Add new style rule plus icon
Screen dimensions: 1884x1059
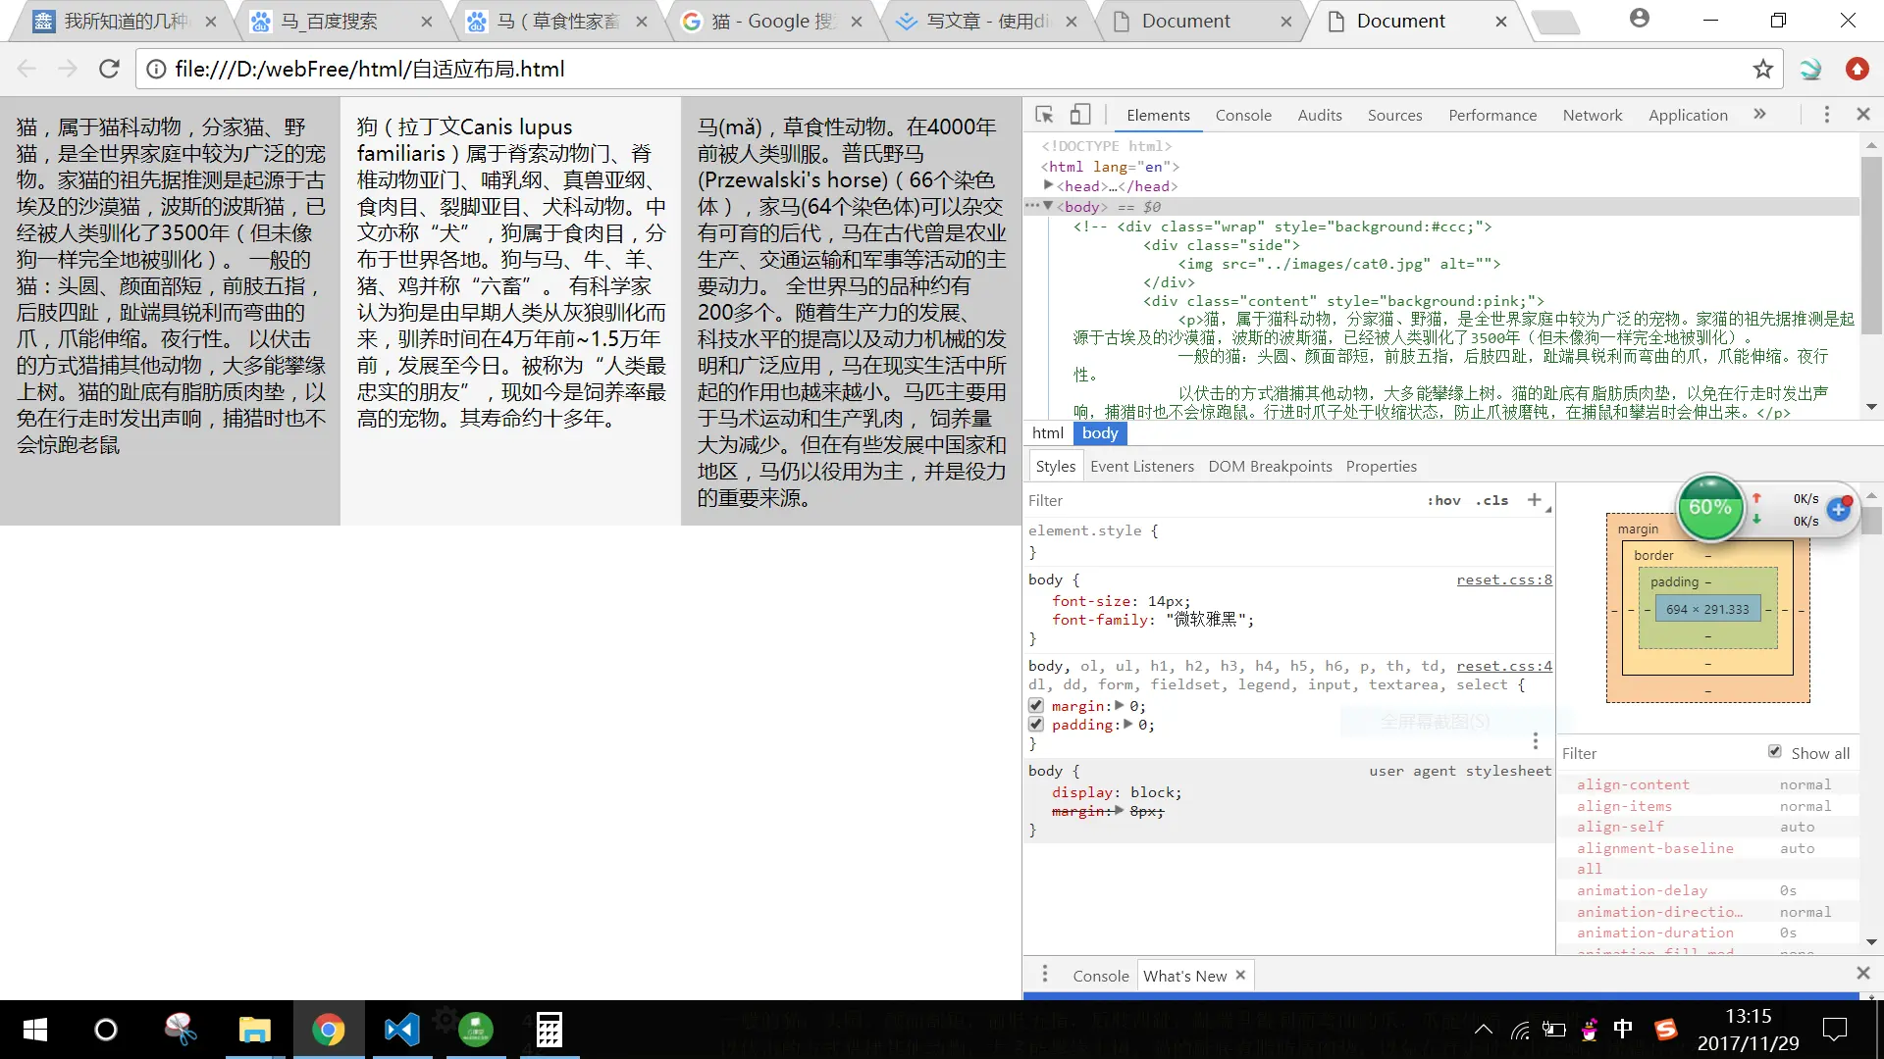click(x=1534, y=500)
